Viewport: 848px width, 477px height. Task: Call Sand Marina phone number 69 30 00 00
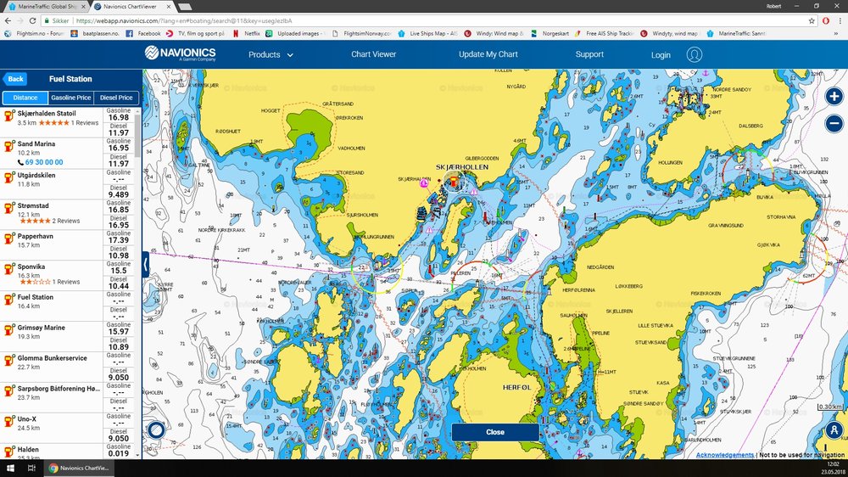tap(44, 162)
